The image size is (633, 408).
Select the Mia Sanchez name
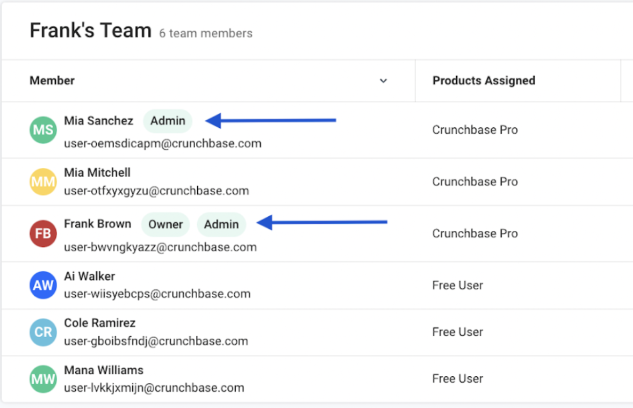pyautogui.click(x=98, y=121)
